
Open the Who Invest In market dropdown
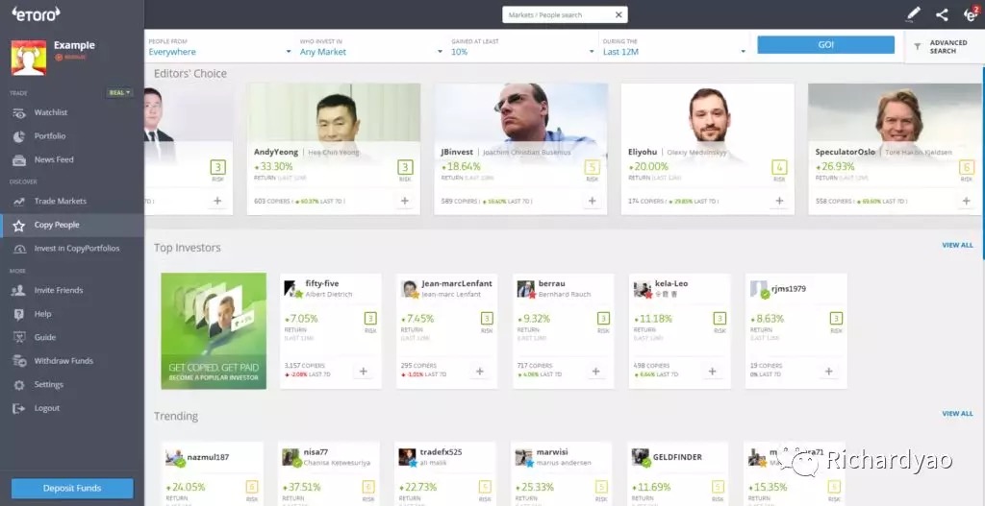[369, 52]
